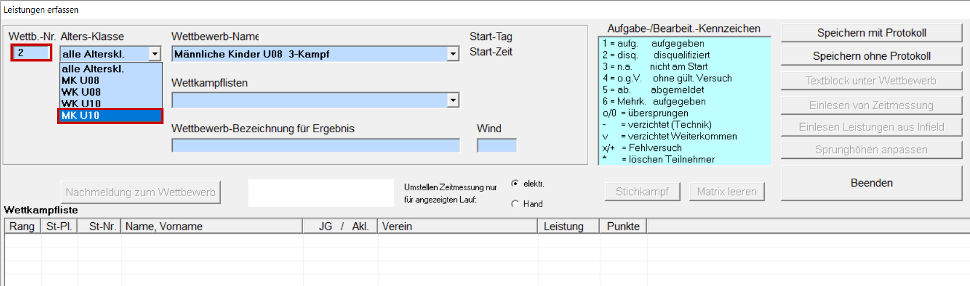Click in the Wettb.-Nr. input field
Screen dimensions: 970x286
pyautogui.click(x=31, y=53)
